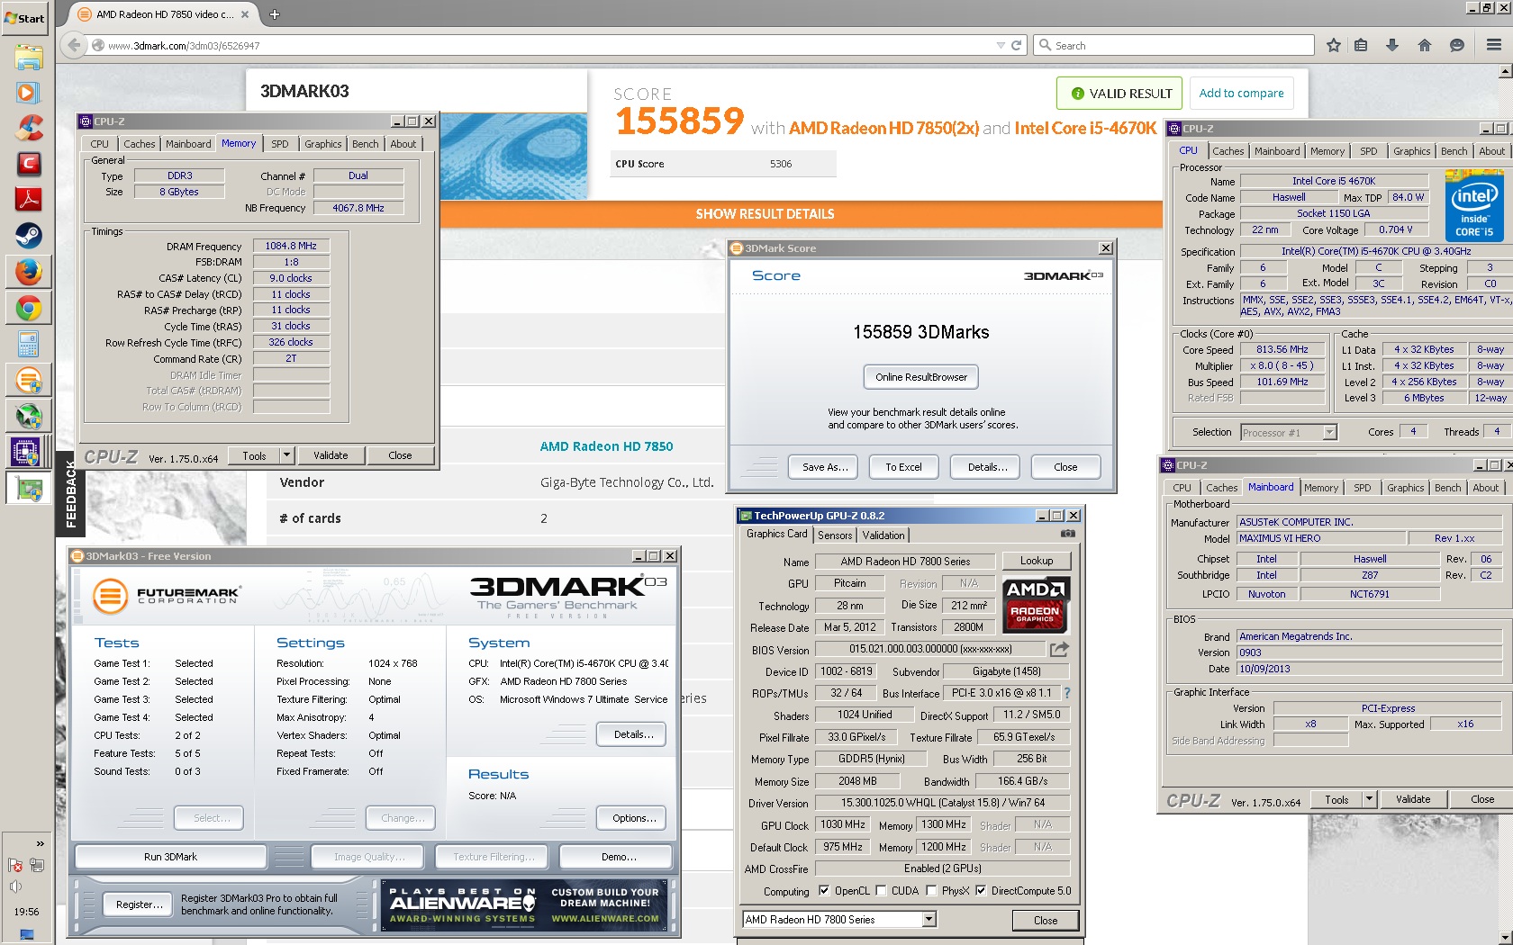
Task: Click the Bus Interface question mark in GPU-Z
Action: pos(1067,693)
